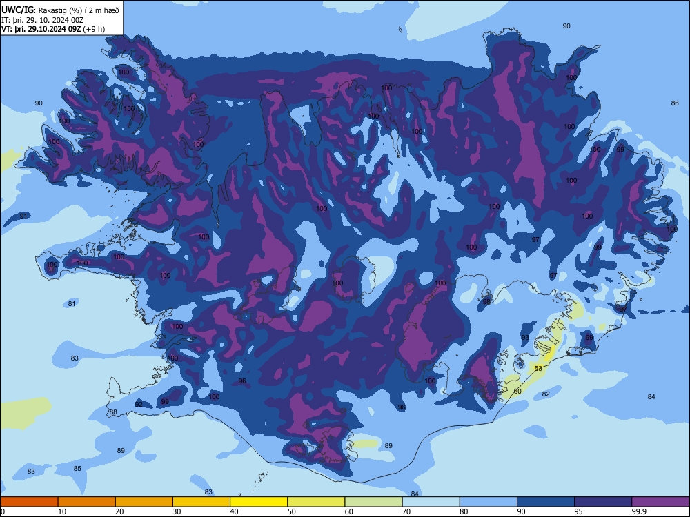The width and height of the screenshot is (690, 517).
Task: Click the 90–95 medium blue legend swatch
Action: [546, 502]
